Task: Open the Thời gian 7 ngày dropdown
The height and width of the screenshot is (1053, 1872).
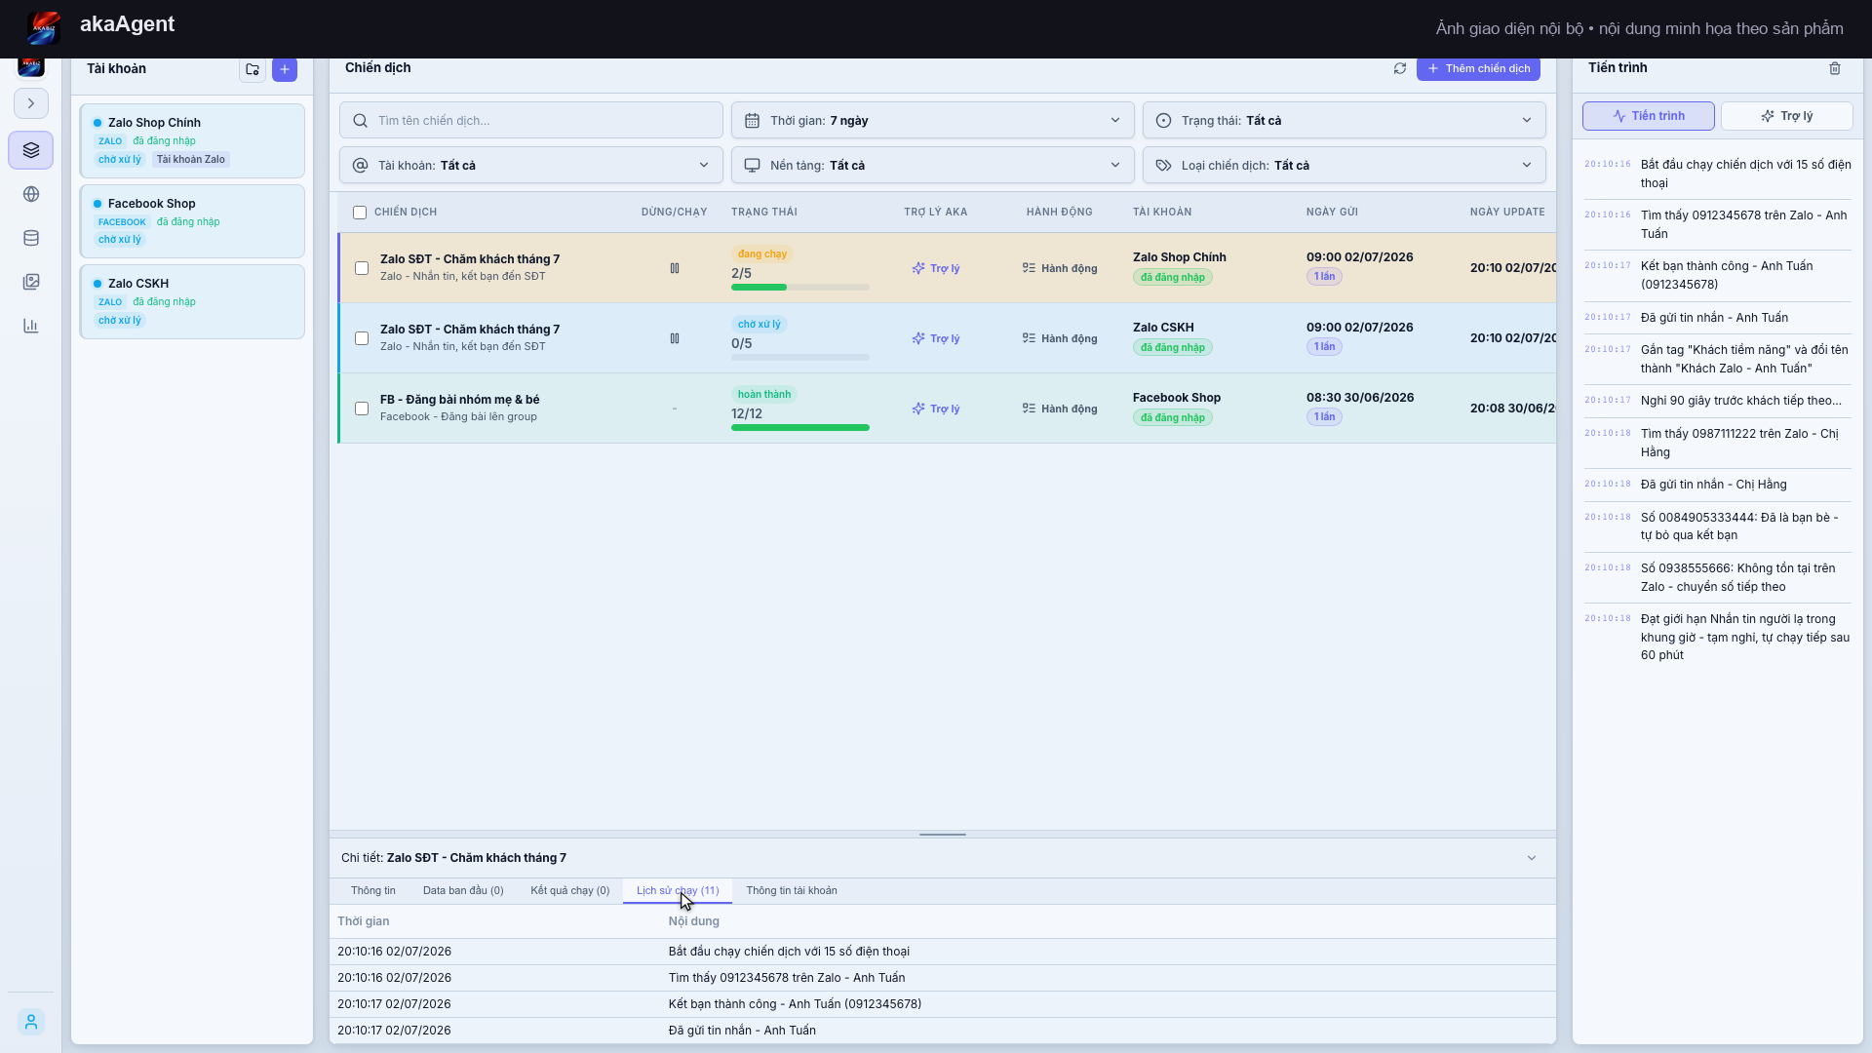Action: click(932, 121)
